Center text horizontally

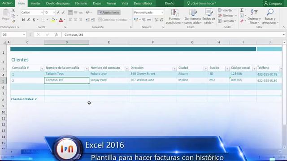click(x=75, y=20)
